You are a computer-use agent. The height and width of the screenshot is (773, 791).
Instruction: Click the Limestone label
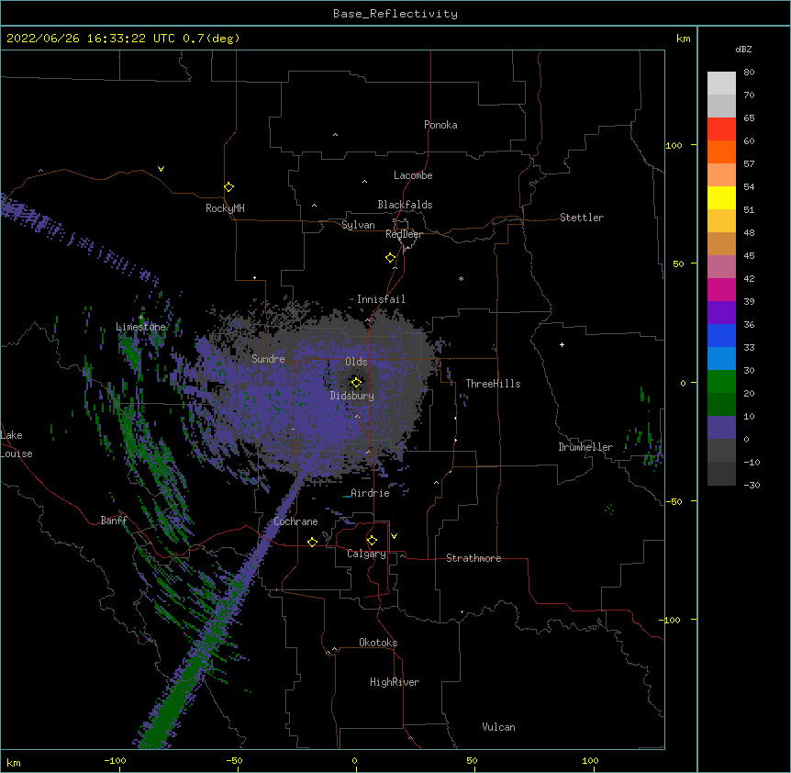click(140, 327)
